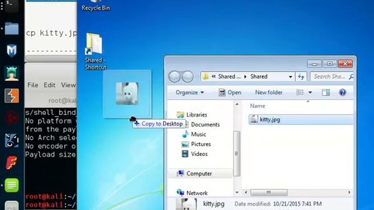This screenshot has height=210, width=374.
Task: Click the date modified value in the details pane
Action: pyautogui.click(x=297, y=204)
